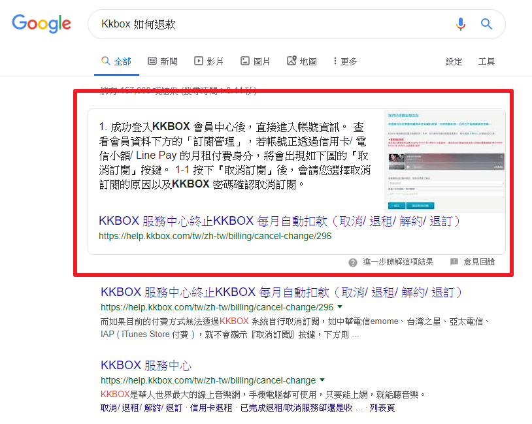
Task: Open sitelink 信用卡退租
Action: click(x=211, y=408)
